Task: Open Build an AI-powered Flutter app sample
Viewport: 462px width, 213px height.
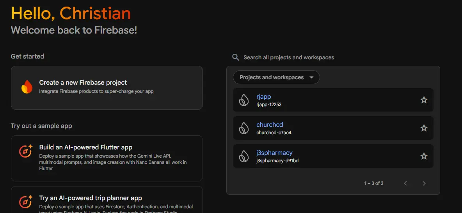Action: pos(107,158)
